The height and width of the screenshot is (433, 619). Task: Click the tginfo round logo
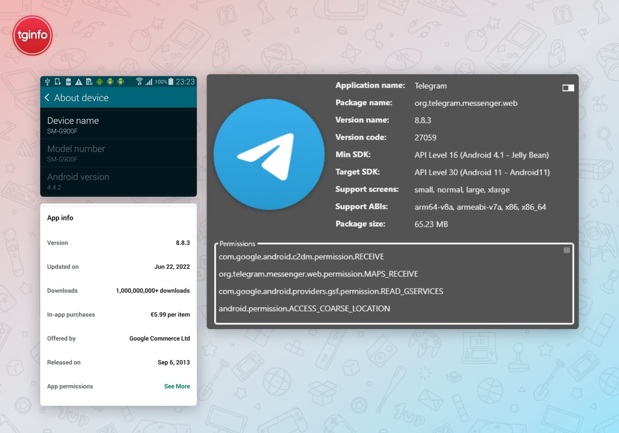point(32,35)
